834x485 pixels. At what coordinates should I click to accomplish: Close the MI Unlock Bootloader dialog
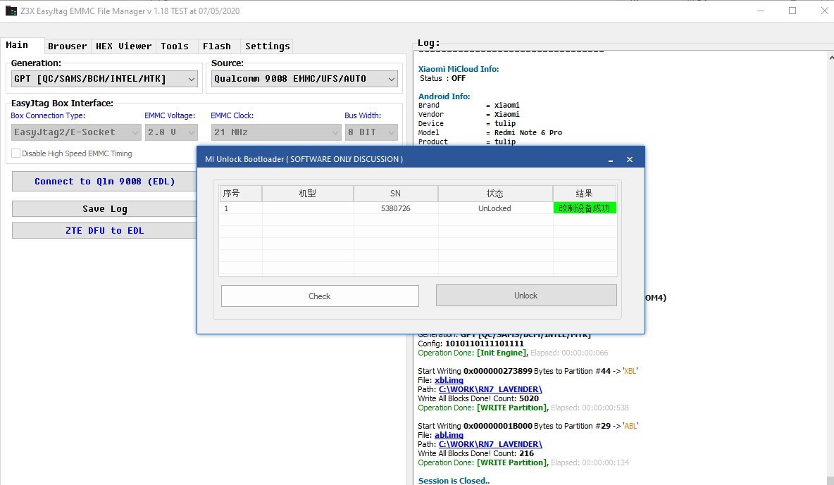click(630, 160)
